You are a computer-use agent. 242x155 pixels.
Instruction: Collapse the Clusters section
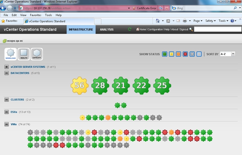click(7, 100)
